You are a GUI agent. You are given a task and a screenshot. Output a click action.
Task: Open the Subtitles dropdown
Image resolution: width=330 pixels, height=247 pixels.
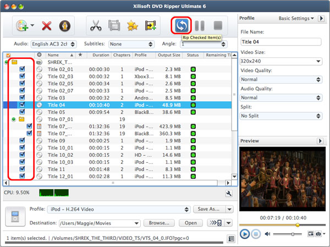pyautogui.click(x=131, y=44)
